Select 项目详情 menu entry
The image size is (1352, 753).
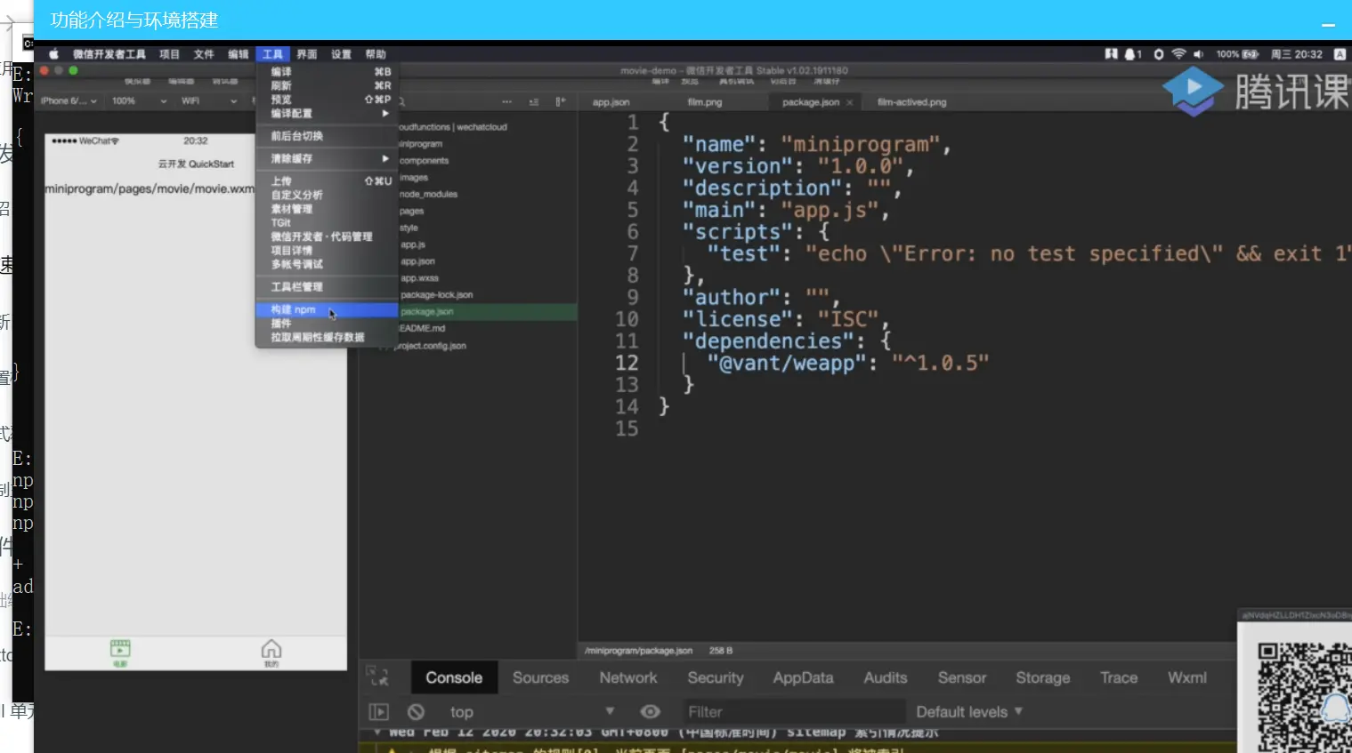point(327,251)
